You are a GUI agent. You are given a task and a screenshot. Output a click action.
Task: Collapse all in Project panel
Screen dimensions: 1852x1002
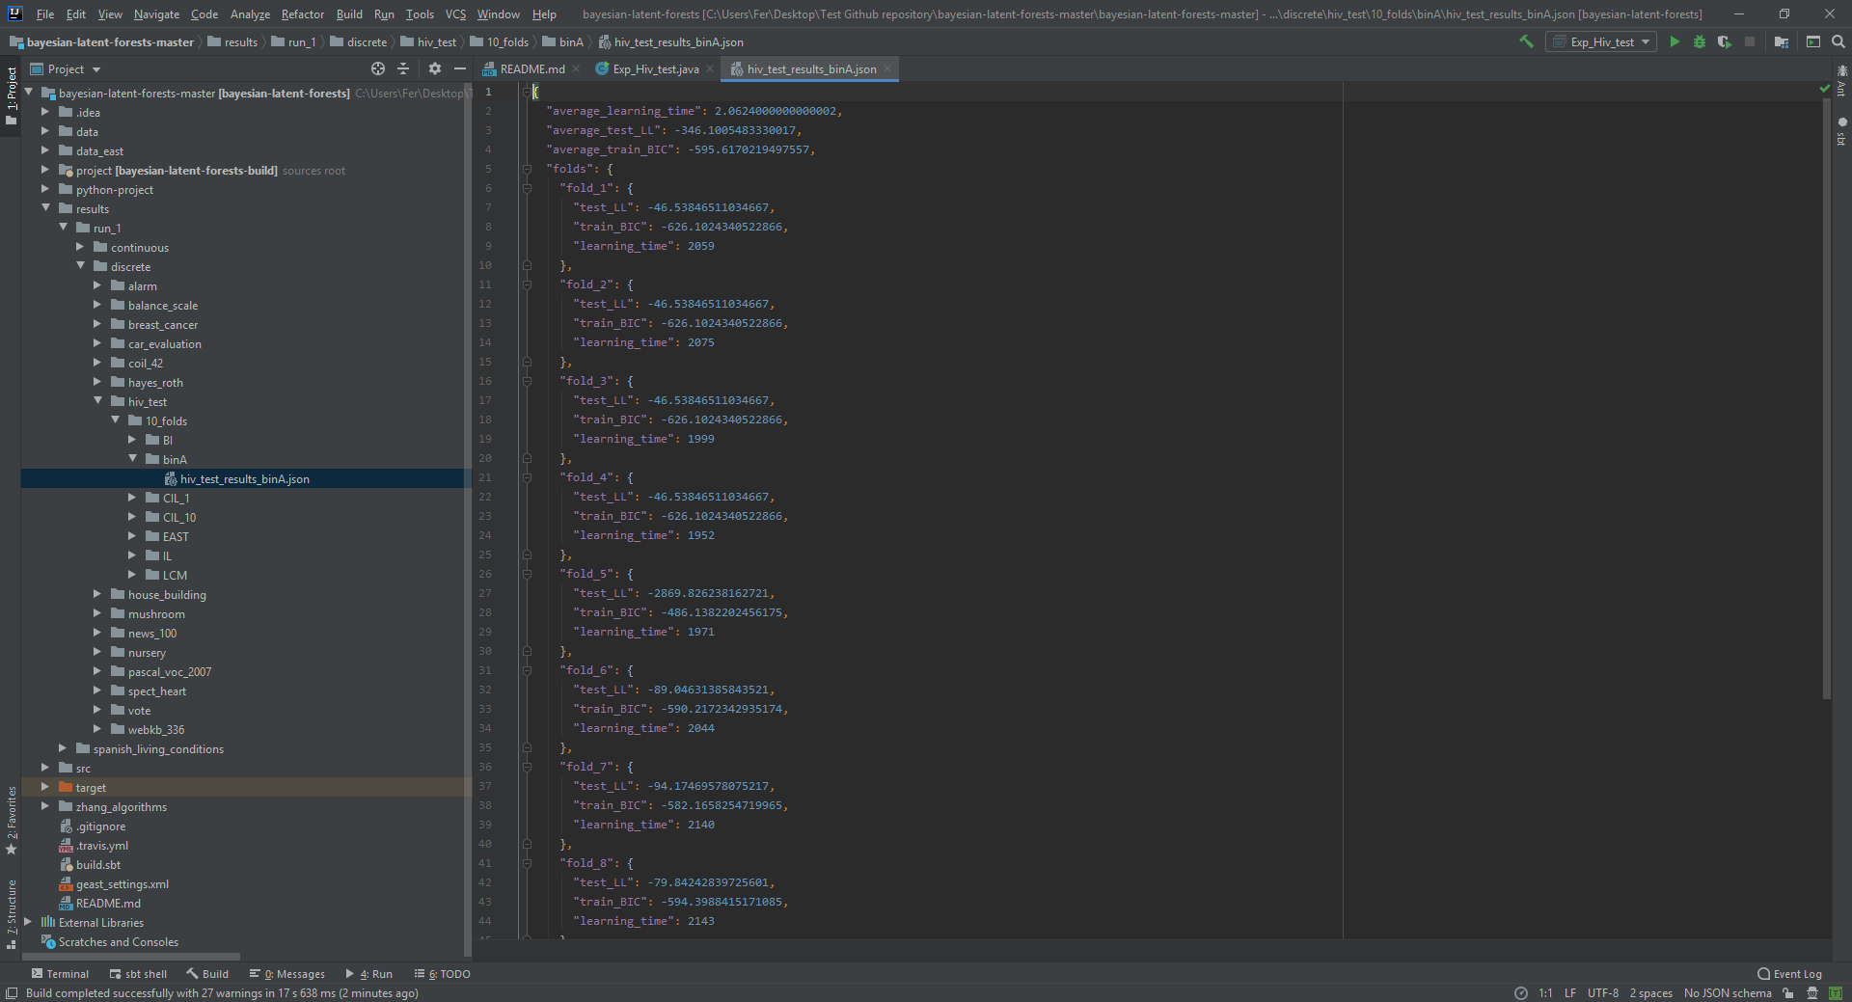pos(403,68)
